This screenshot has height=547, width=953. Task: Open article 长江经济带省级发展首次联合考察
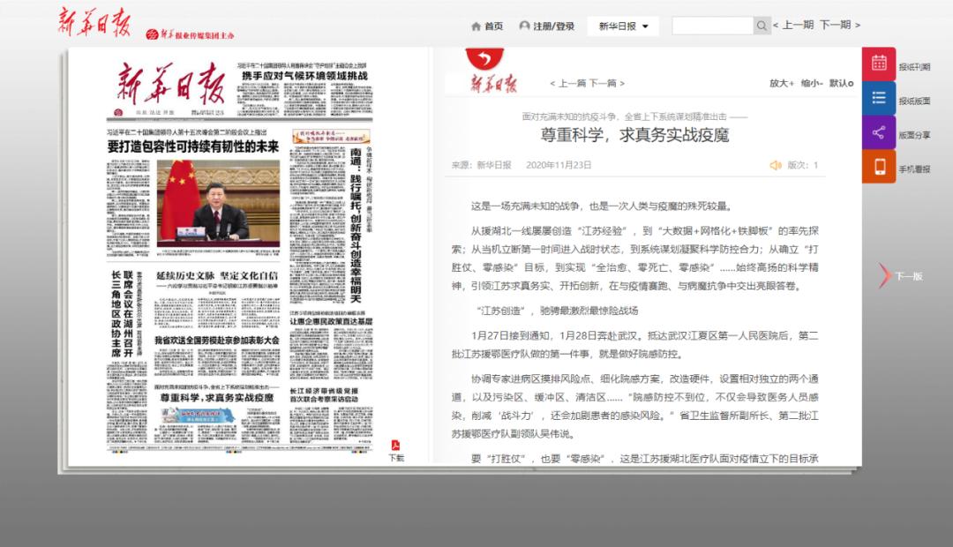pyautogui.click(x=324, y=395)
